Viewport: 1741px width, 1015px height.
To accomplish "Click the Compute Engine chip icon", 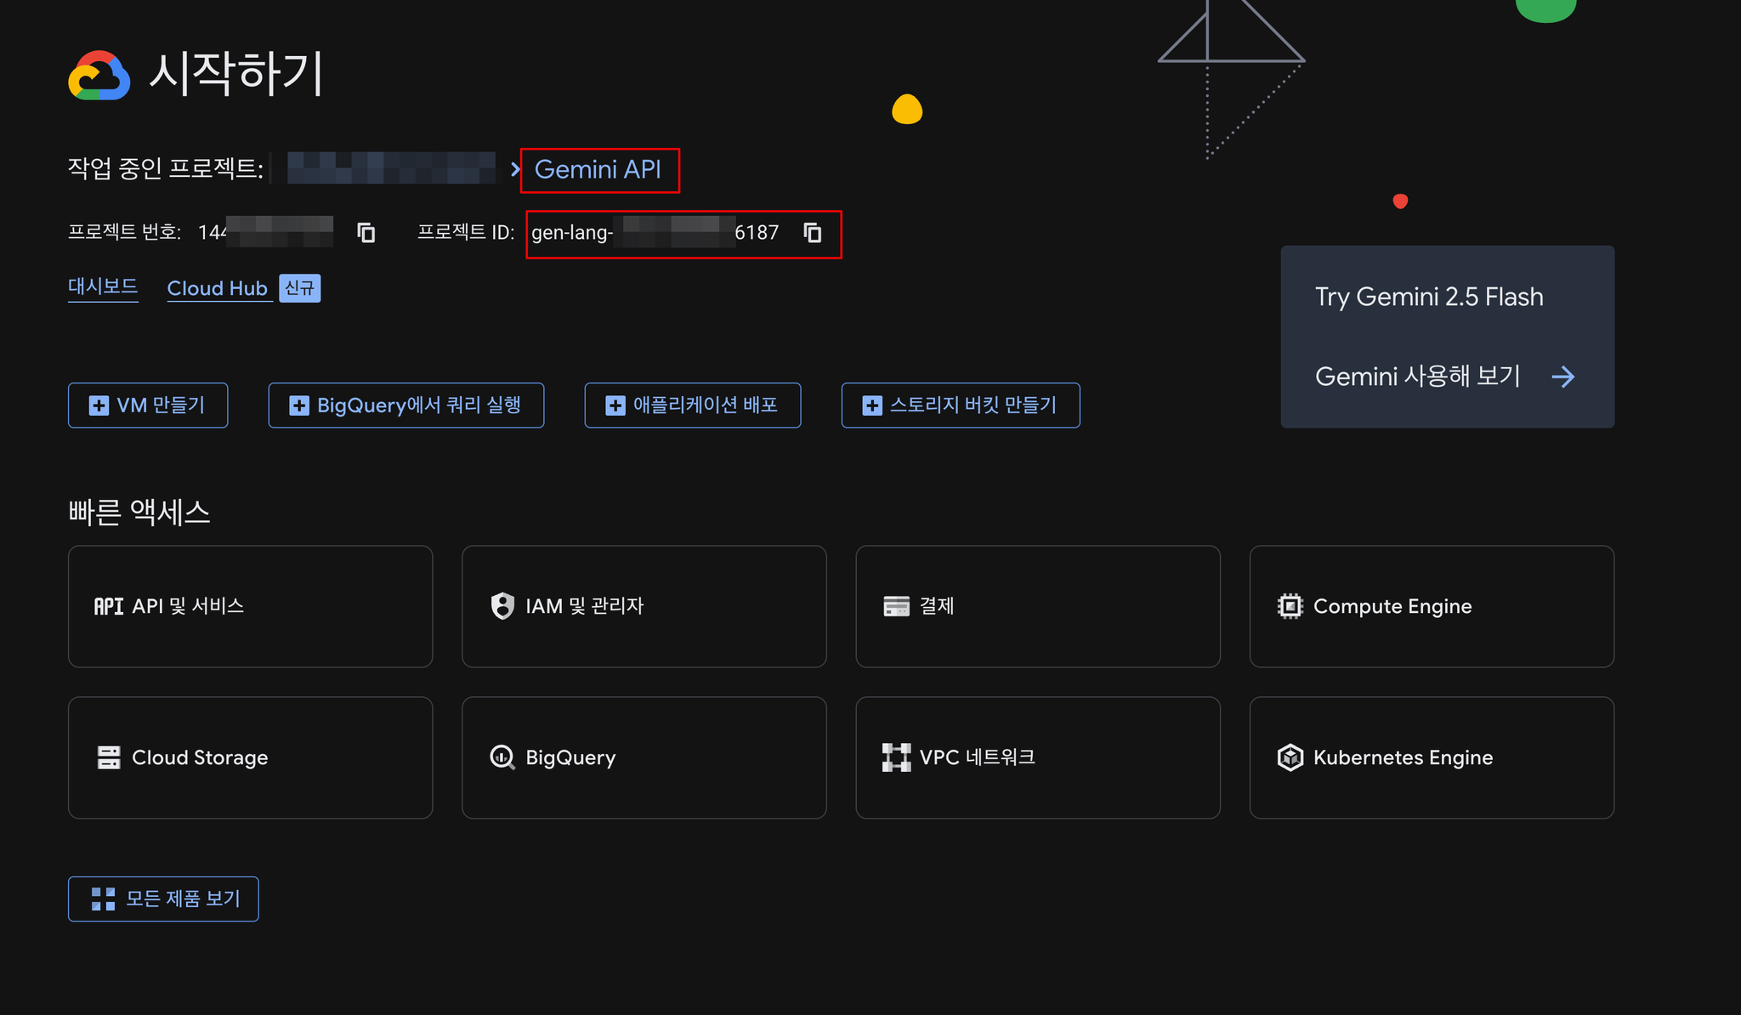I will tap(1290, 606).
